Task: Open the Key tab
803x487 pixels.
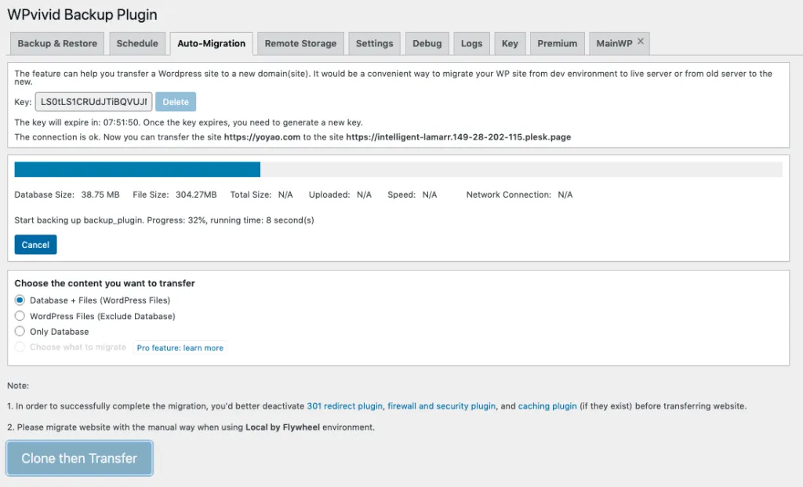Action: pyautogui.click(x=510, y=43)
